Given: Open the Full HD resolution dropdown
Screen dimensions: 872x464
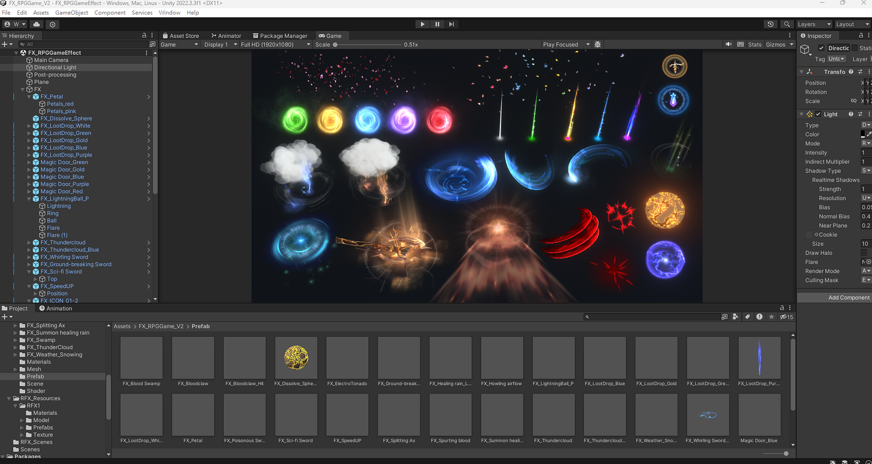Looking at the screenshot, I should coord(276,44).
